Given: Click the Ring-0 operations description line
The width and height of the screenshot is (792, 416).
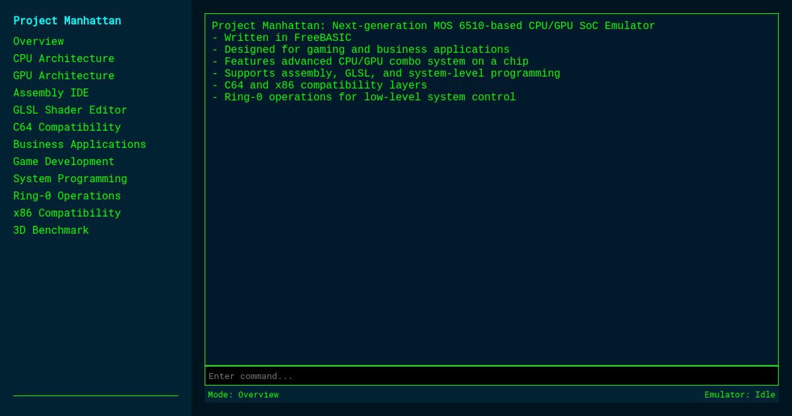Looking at the screenshot, I should [x=363, y=97].
